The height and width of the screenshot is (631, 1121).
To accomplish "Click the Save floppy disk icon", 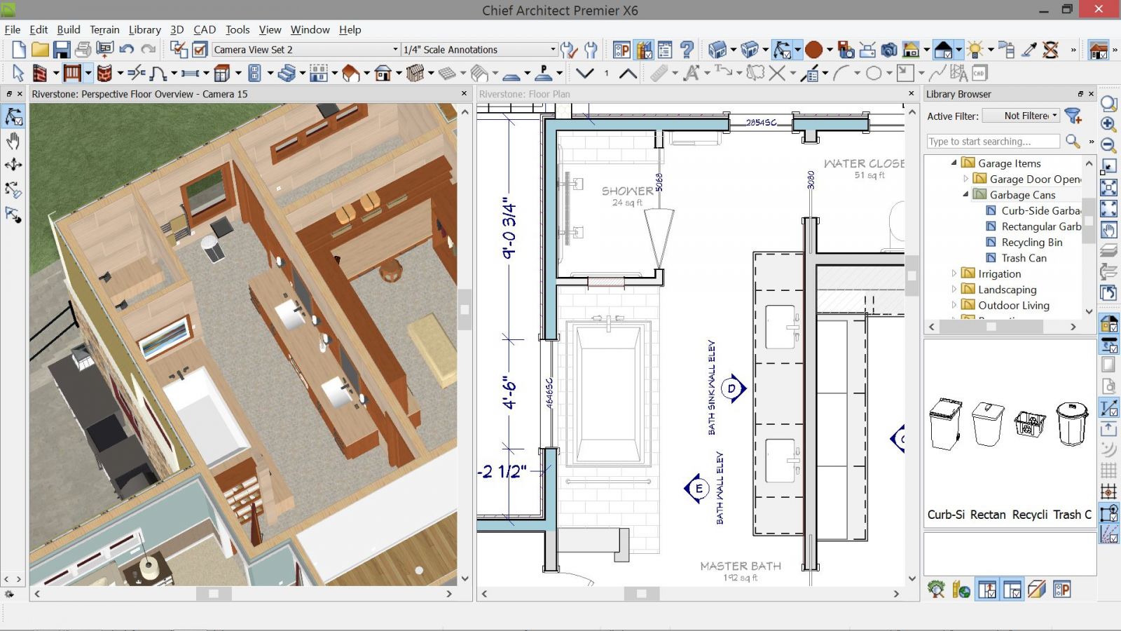I will point(62,50).
